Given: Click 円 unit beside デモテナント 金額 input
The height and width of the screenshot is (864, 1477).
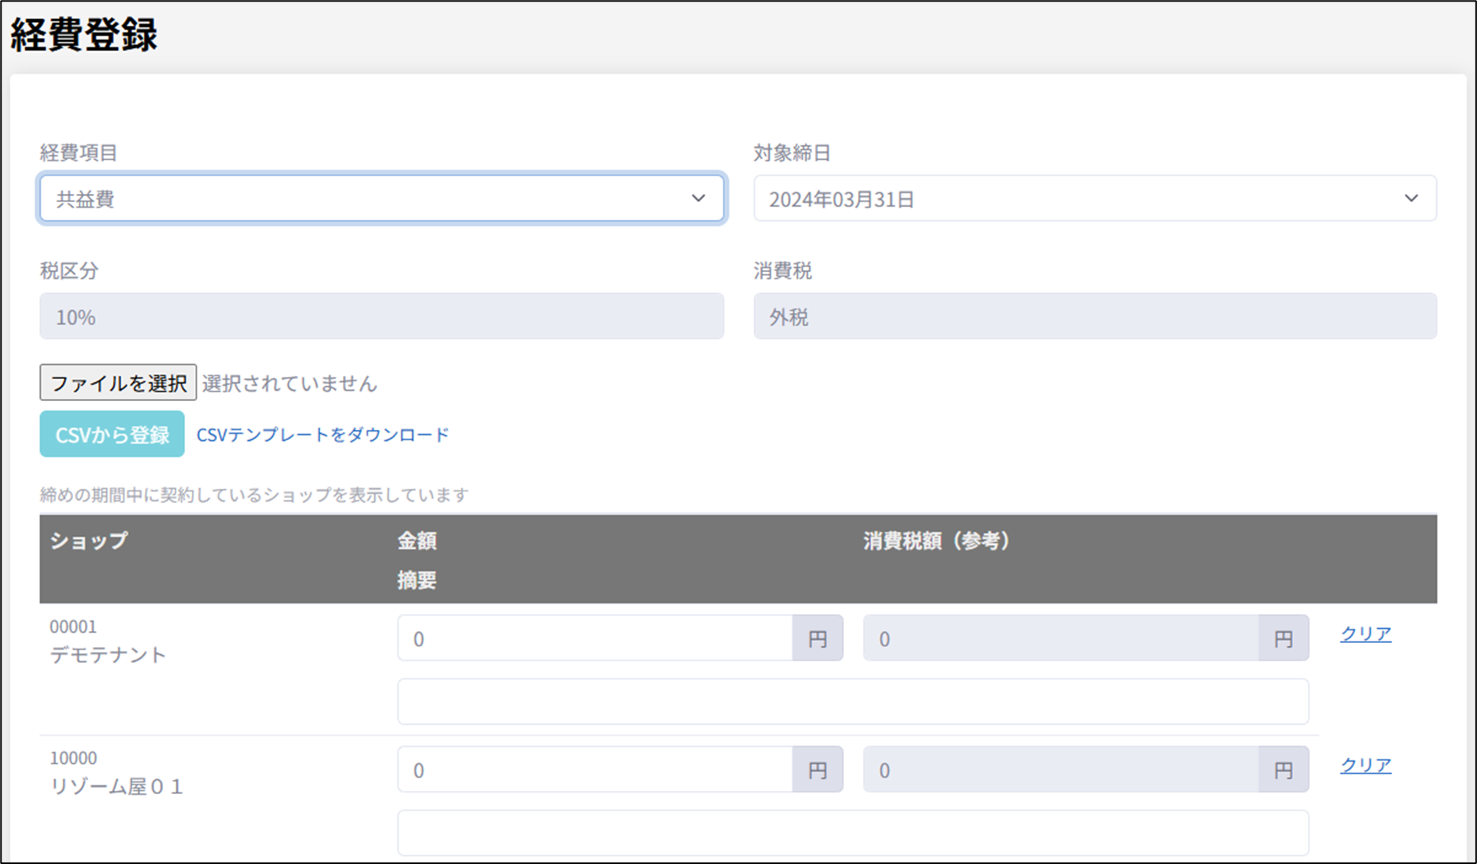Looking at the screenshot, I should tap(817, 638).
